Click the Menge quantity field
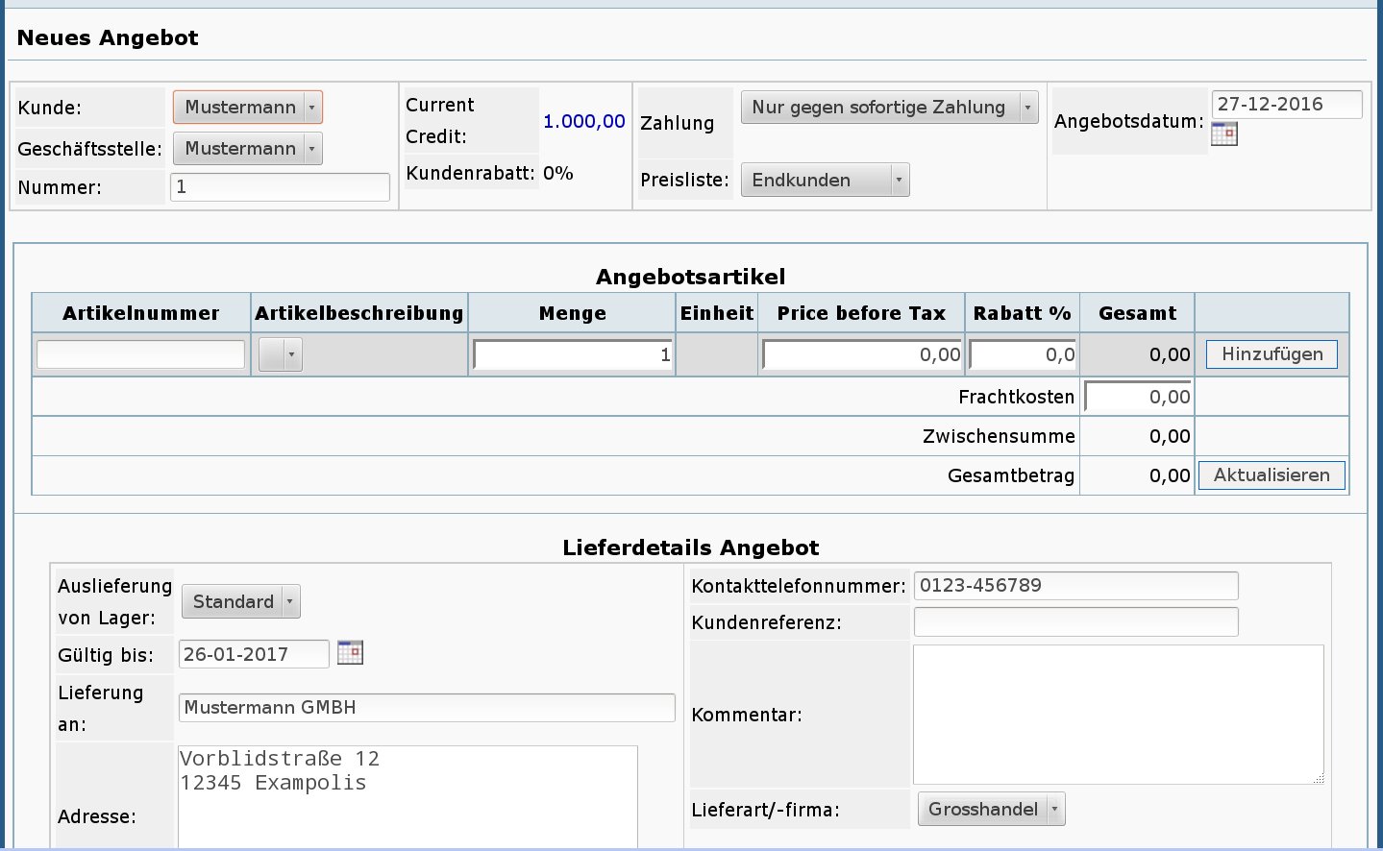Image resolution: width=1383 pixels, height=851 pixels. (573, 355)
